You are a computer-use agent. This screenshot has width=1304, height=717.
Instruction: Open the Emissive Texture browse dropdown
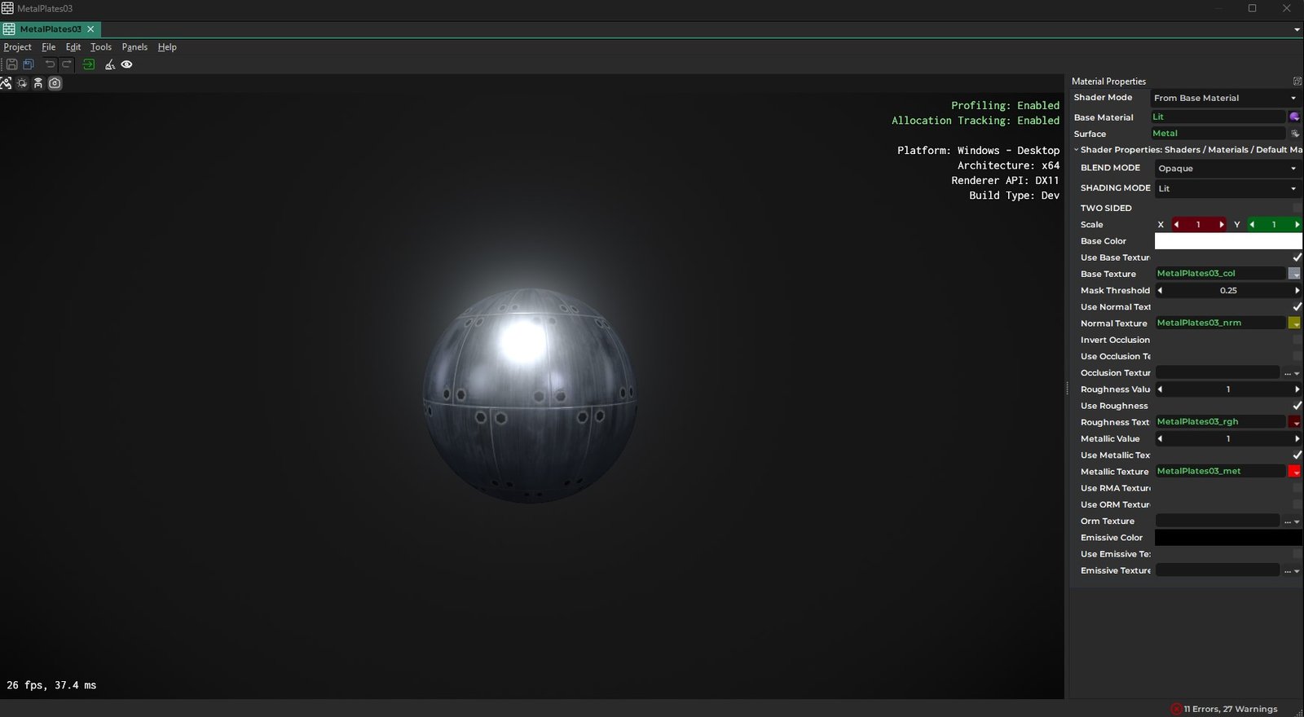point(1293,570)
